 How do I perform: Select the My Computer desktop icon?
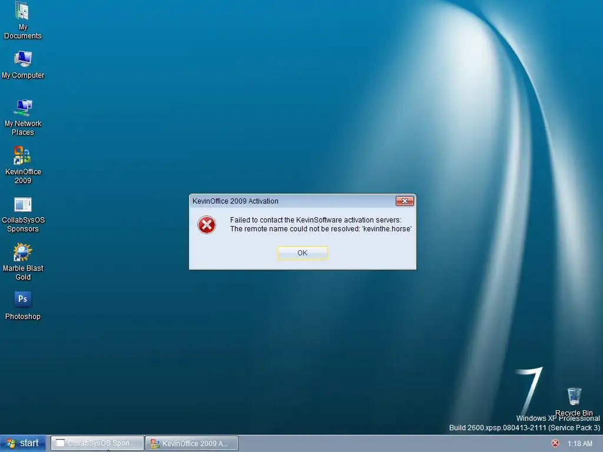click(23, 65)
